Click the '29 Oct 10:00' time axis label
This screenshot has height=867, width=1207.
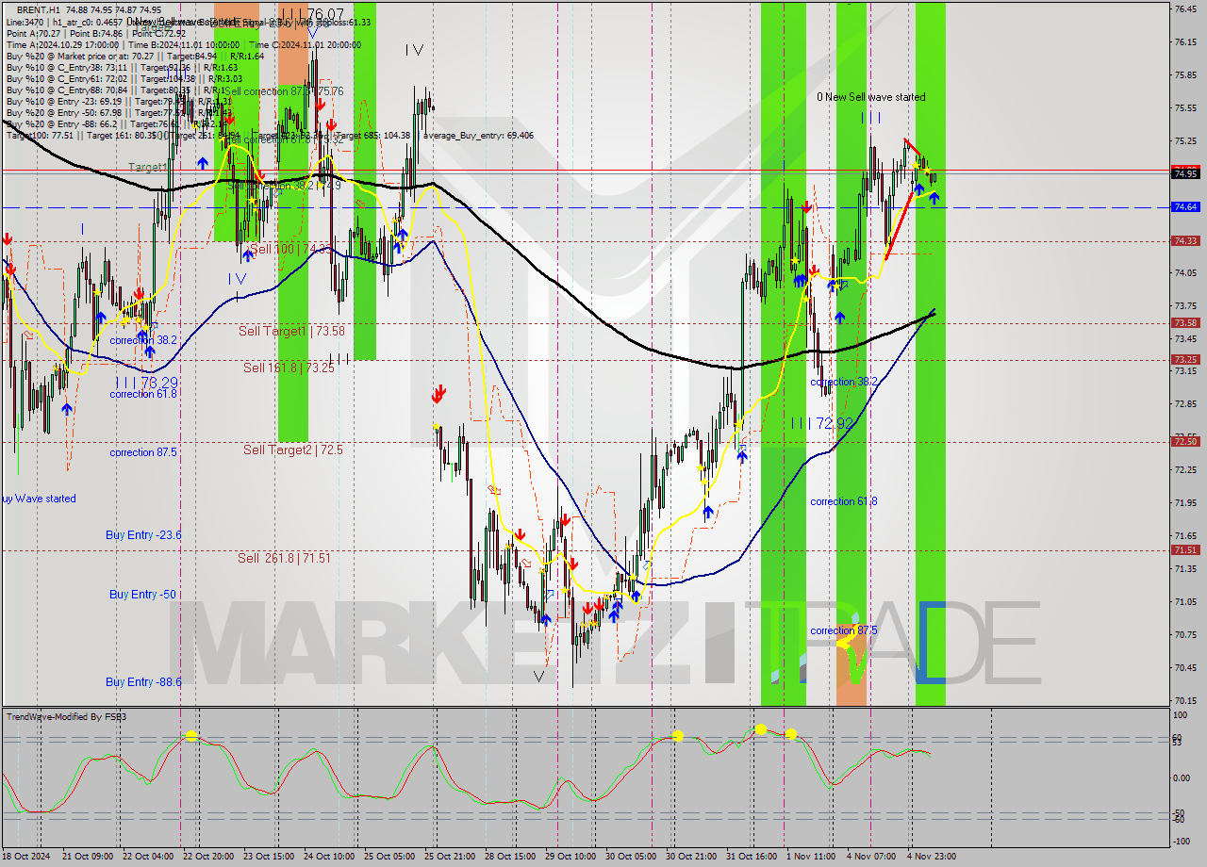(x=570, y=857)
